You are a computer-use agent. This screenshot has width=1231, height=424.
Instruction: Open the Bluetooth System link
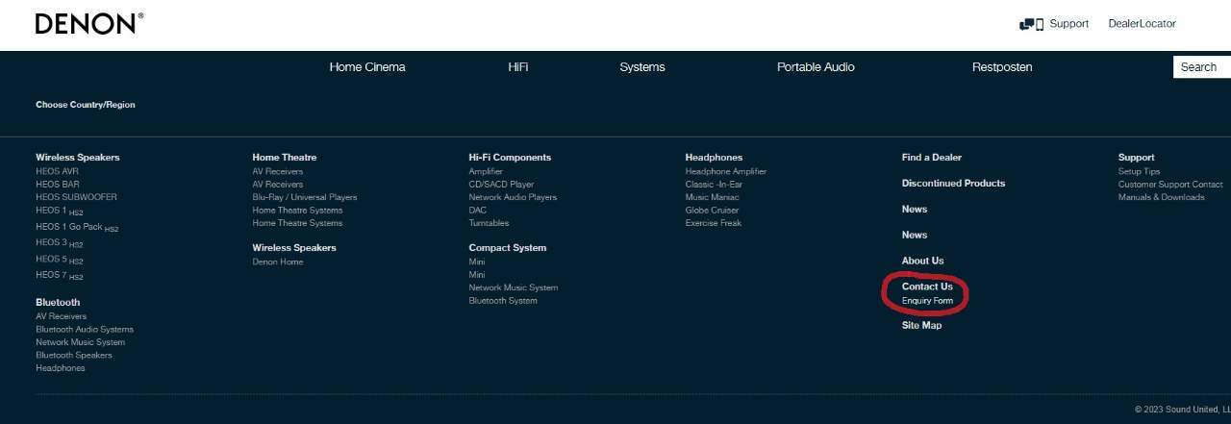point(503,301)
